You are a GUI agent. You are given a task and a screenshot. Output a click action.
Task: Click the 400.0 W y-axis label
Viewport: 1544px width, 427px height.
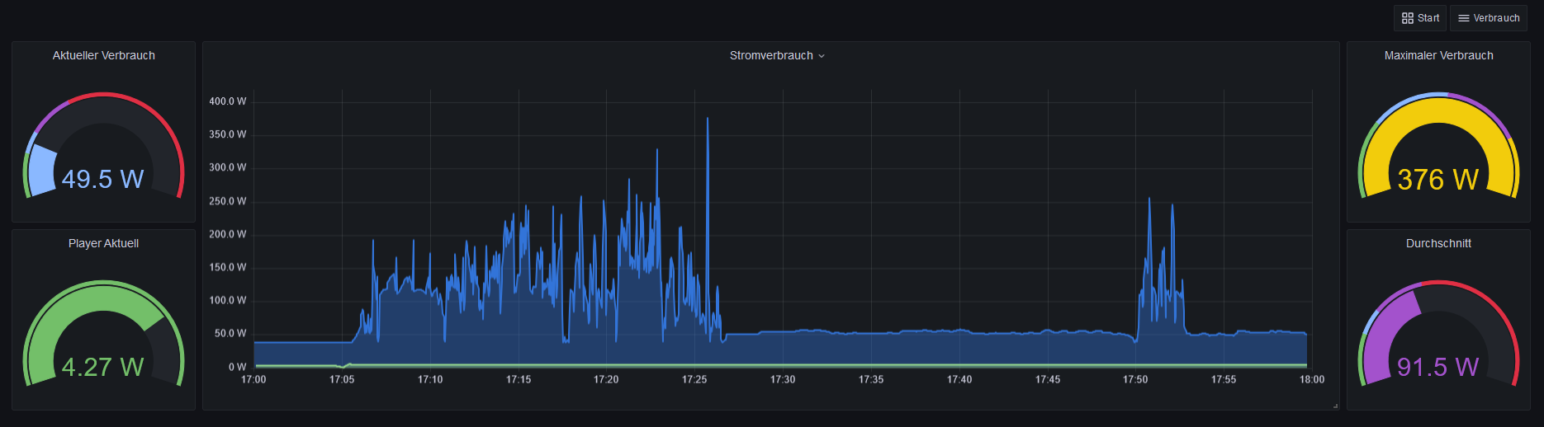pyautogui.click(x=228, y=101)
